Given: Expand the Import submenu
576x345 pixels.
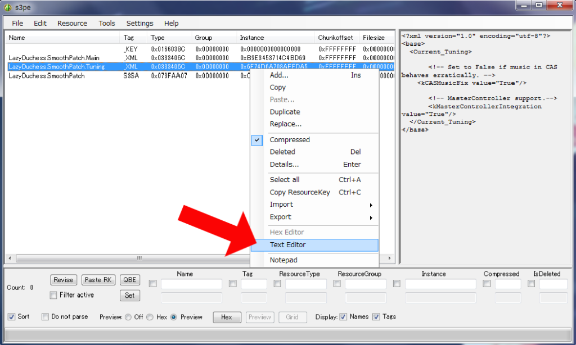Looking at the screenshot, I should pos(282,204).
